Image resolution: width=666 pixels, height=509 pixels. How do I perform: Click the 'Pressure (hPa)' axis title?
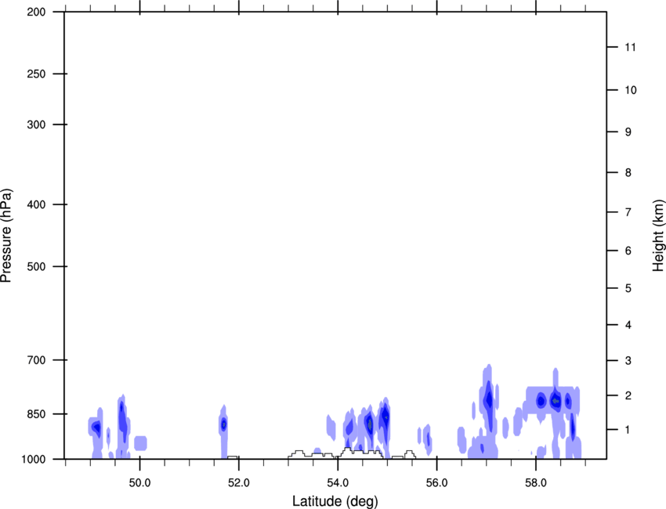click(x=6, y=236)
